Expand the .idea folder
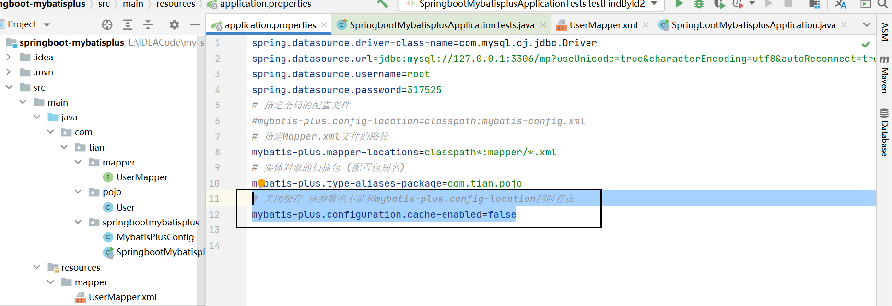 click(x=8, y=57)
